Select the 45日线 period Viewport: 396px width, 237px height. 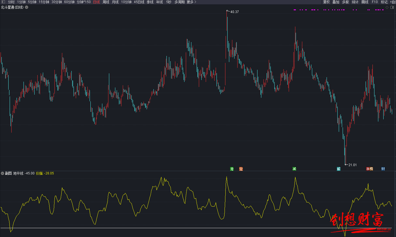pyautogui.click(x=139, y=2)
